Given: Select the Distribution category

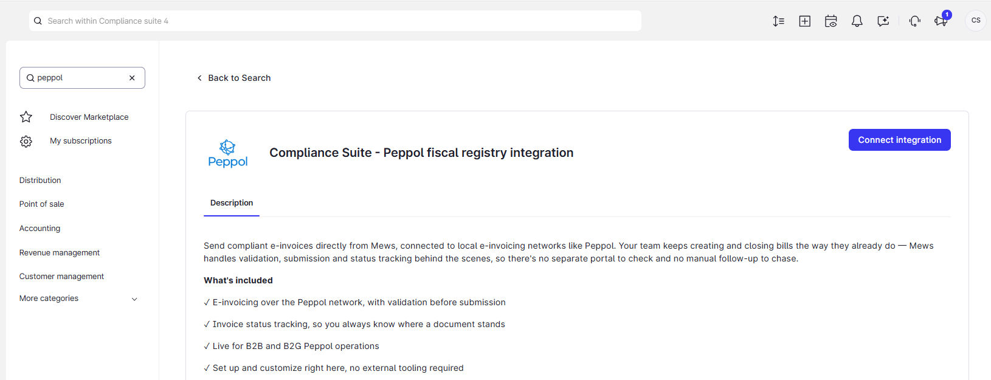Looking at the screenshot, I should pos(40,180).
